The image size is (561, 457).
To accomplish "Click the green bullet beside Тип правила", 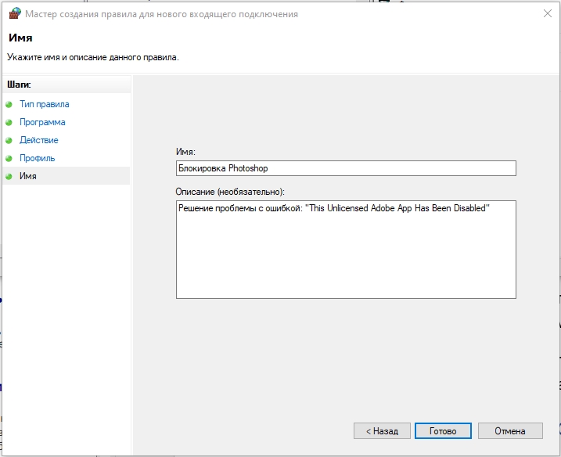I will 9,104.
